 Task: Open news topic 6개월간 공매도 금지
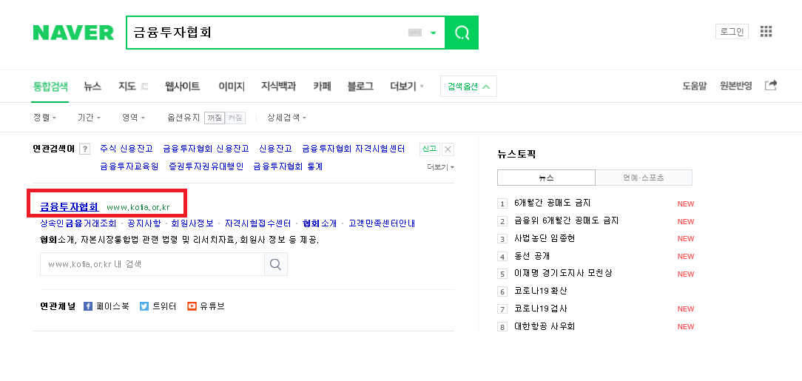(553, 203)
